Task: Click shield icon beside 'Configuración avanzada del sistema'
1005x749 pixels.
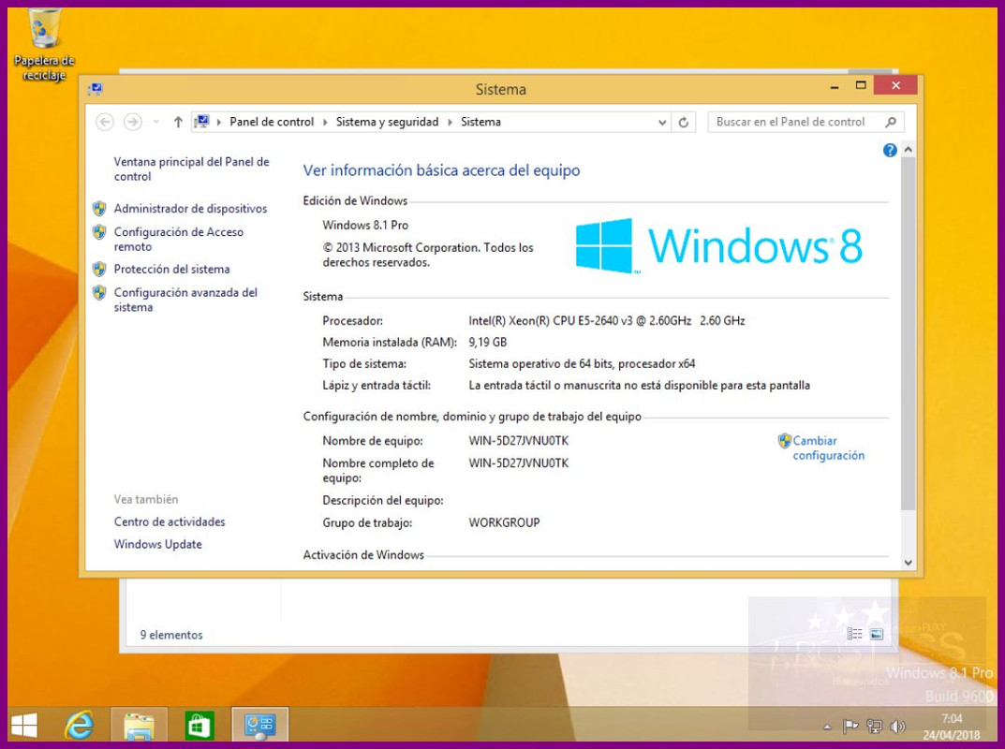Action: pyautogui.click(x=99, y=293)
